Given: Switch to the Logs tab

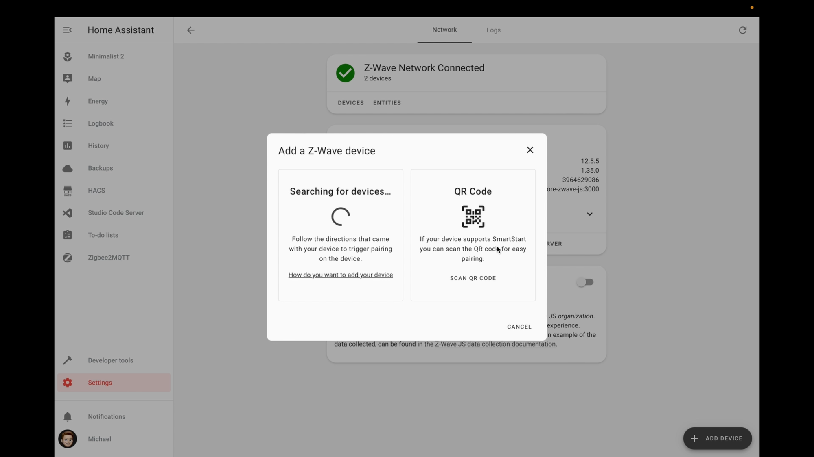Looking at the screenshot, I should 493,30.
